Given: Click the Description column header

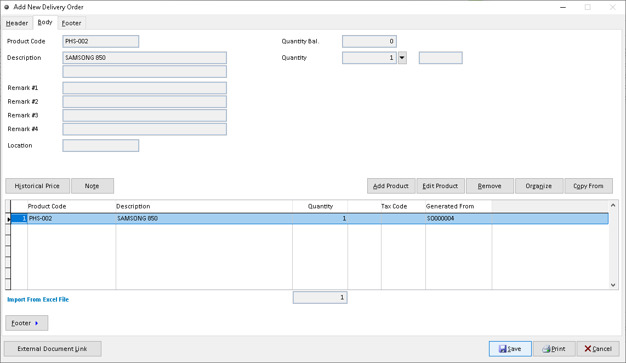Looking at the screenshot, I should tap(204, 207).
